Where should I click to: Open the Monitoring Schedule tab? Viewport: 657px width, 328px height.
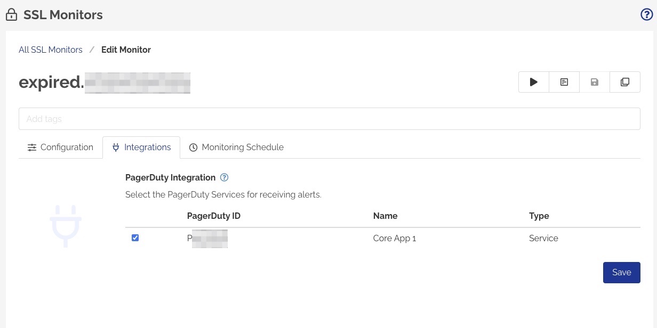[x=236, y=147]
